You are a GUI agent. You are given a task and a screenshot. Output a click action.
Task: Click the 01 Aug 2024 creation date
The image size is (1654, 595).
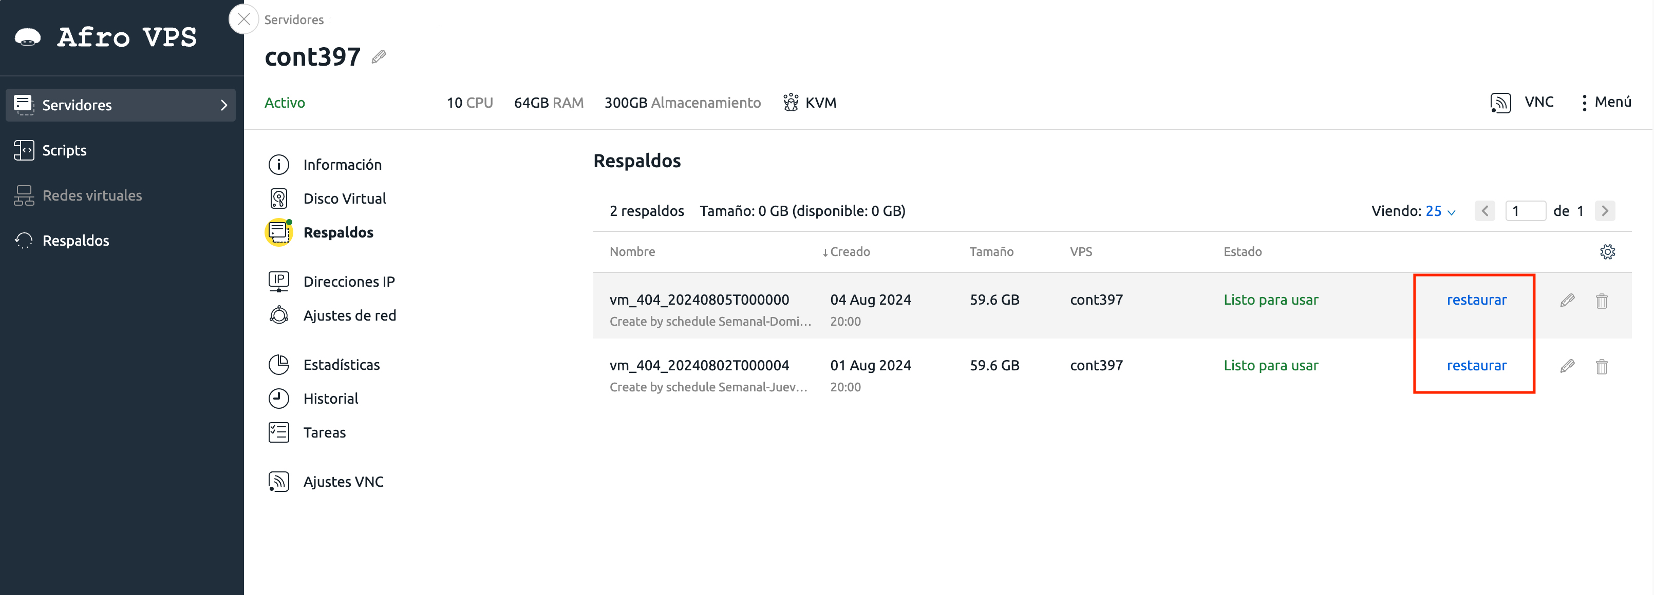(x=871, y=365)
